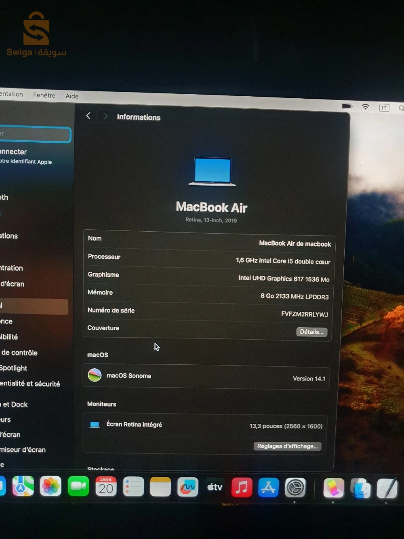The width and height of the screenshot is (404, 539).
Task: Open Music in the Dock
Action: 242,487
